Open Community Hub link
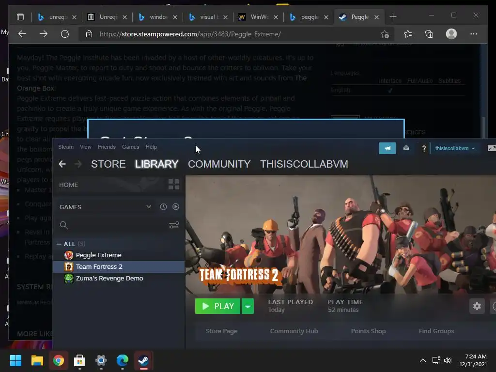 [x=294, y=331]
